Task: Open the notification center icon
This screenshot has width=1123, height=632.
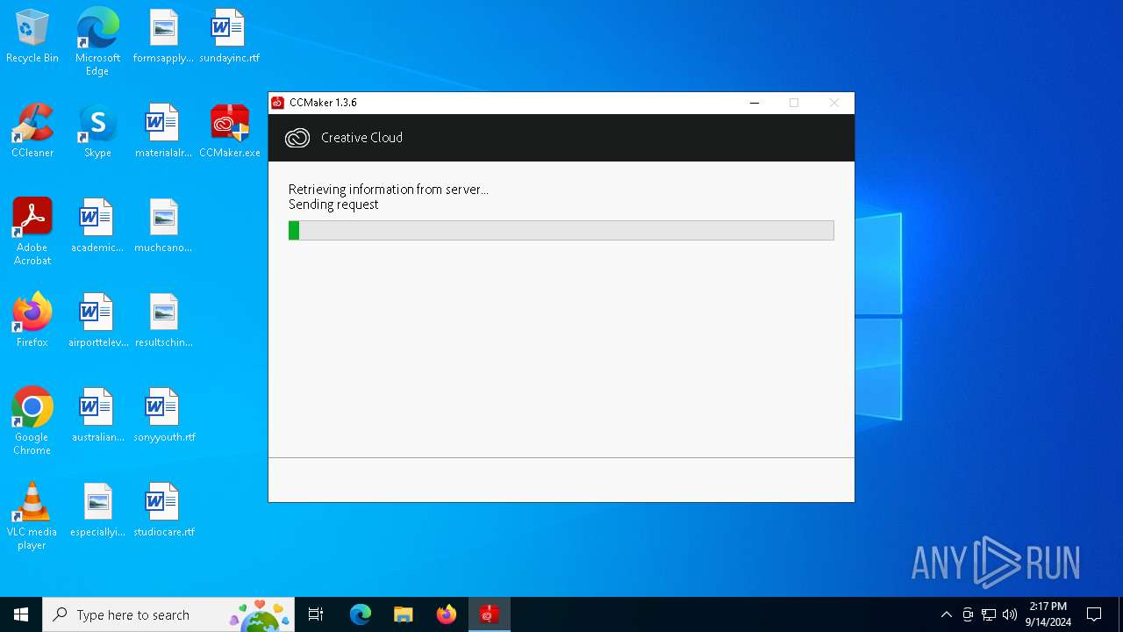Action: click(1094, 614)
